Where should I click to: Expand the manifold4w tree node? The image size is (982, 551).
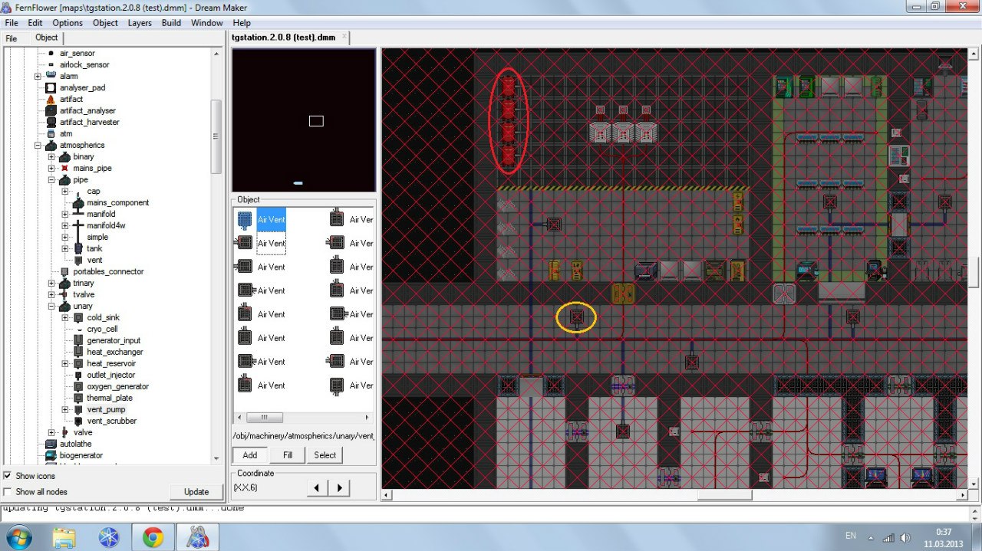tap(65, 226)
